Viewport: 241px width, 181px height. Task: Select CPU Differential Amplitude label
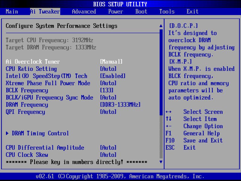coord(45,148)
